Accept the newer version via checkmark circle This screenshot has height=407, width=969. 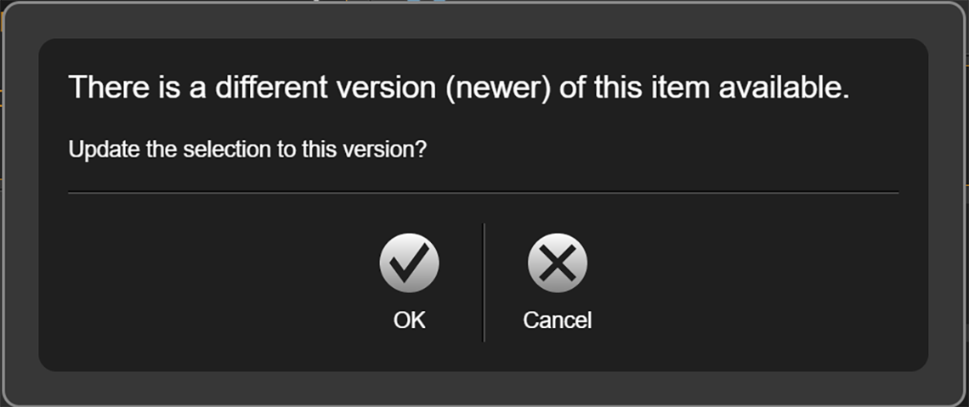pyautogui.click(x=409, y=263)
